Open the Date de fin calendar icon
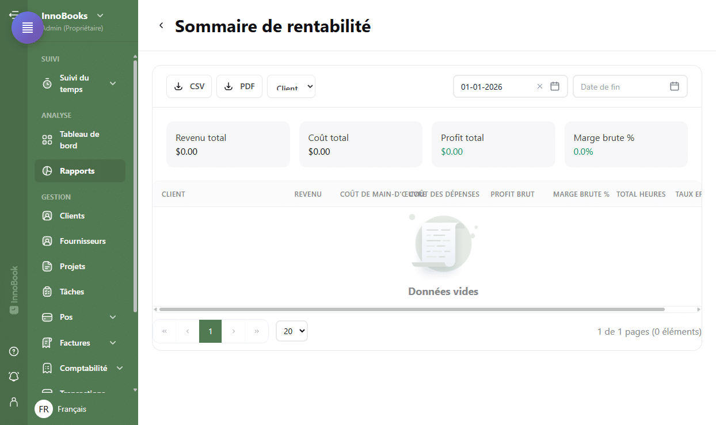This screenshot has width=716, height=425. [x=675, y=86]
